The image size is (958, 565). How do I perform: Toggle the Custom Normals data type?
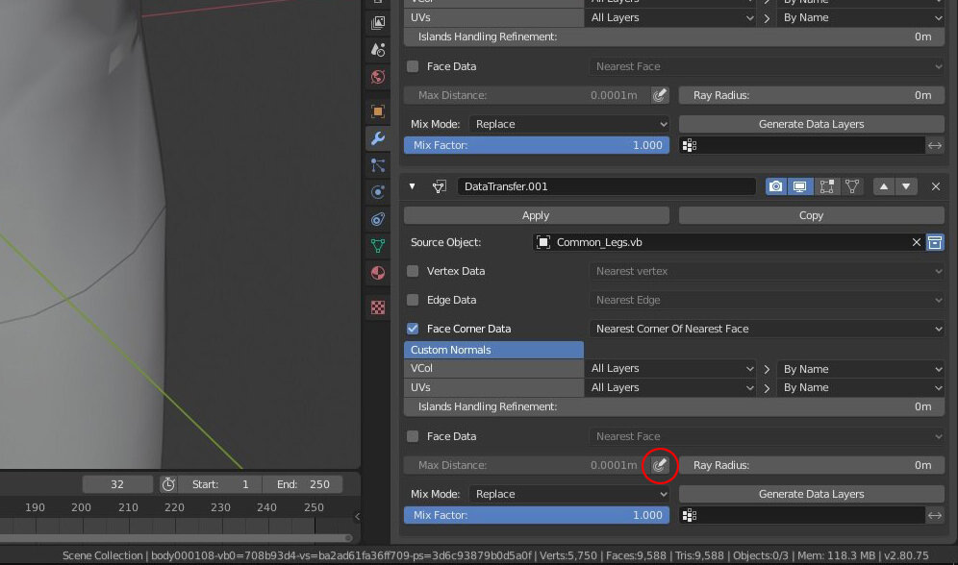(493, 350)
